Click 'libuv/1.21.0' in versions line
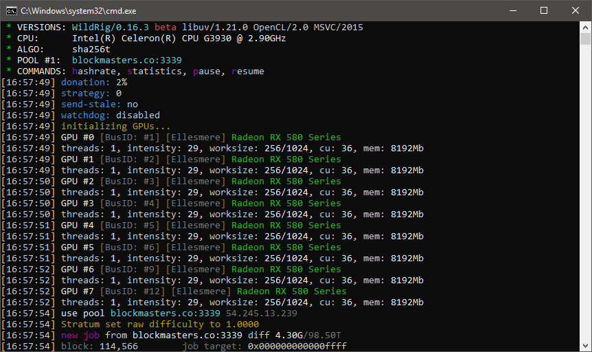 [x=215, y=27]
